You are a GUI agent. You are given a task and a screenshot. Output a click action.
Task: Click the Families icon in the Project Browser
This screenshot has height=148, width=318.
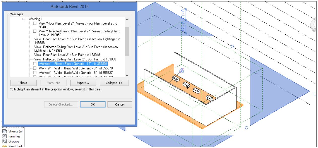pyautogui.click(x=5, y=136)
